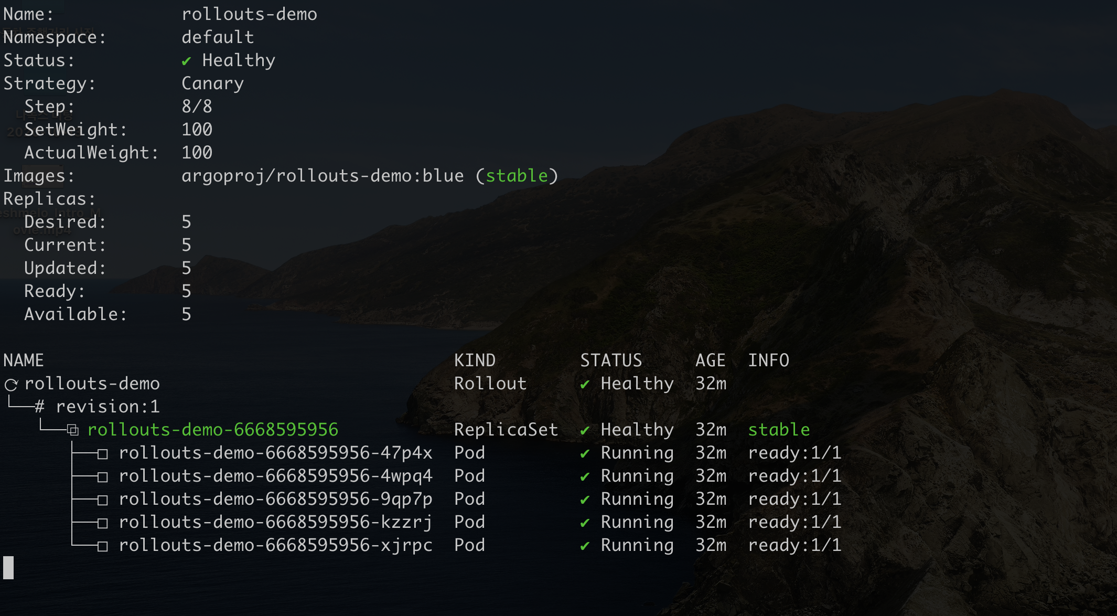
Task: Select green rollouts-demo-6668595956 ReplicaSet name
Action: [x=212, y=430]
